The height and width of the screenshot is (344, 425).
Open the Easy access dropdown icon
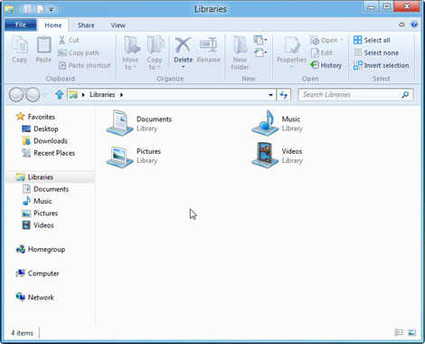(x=260, y=53)
